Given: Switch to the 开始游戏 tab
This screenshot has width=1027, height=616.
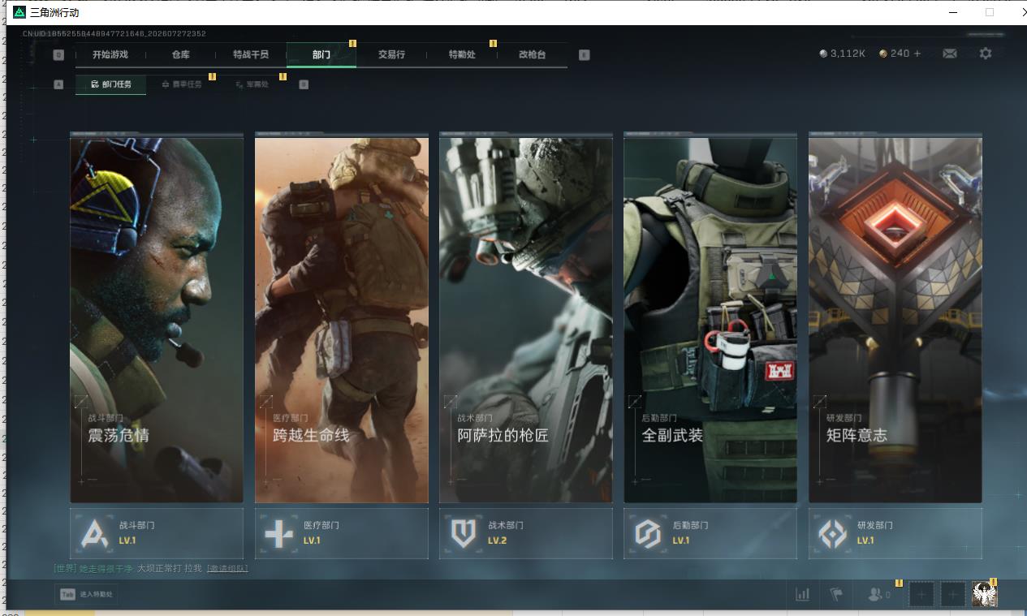Looking at the screenshot, I should tap(110, 55).
